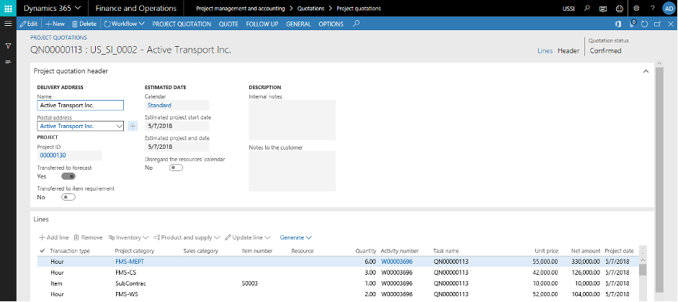Screen dimensions: 678x302
Task: Click the smiley feedback icon
Action: point(620,8)
